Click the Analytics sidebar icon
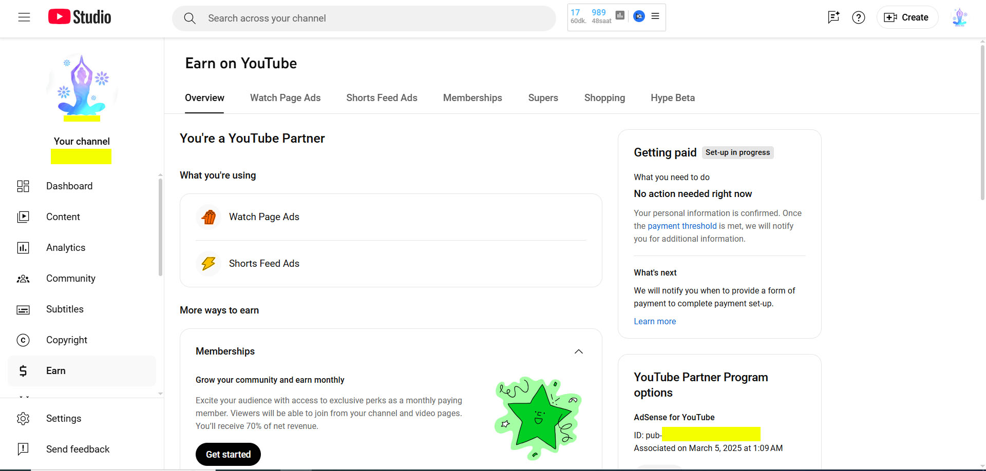The height and width of the screenshot is (471, 986). coord(23,248)
